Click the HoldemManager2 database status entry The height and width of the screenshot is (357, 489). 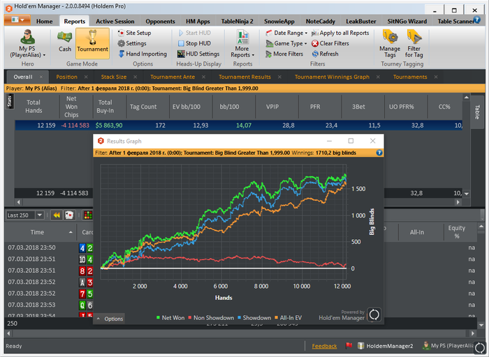[x=386, y=346]
